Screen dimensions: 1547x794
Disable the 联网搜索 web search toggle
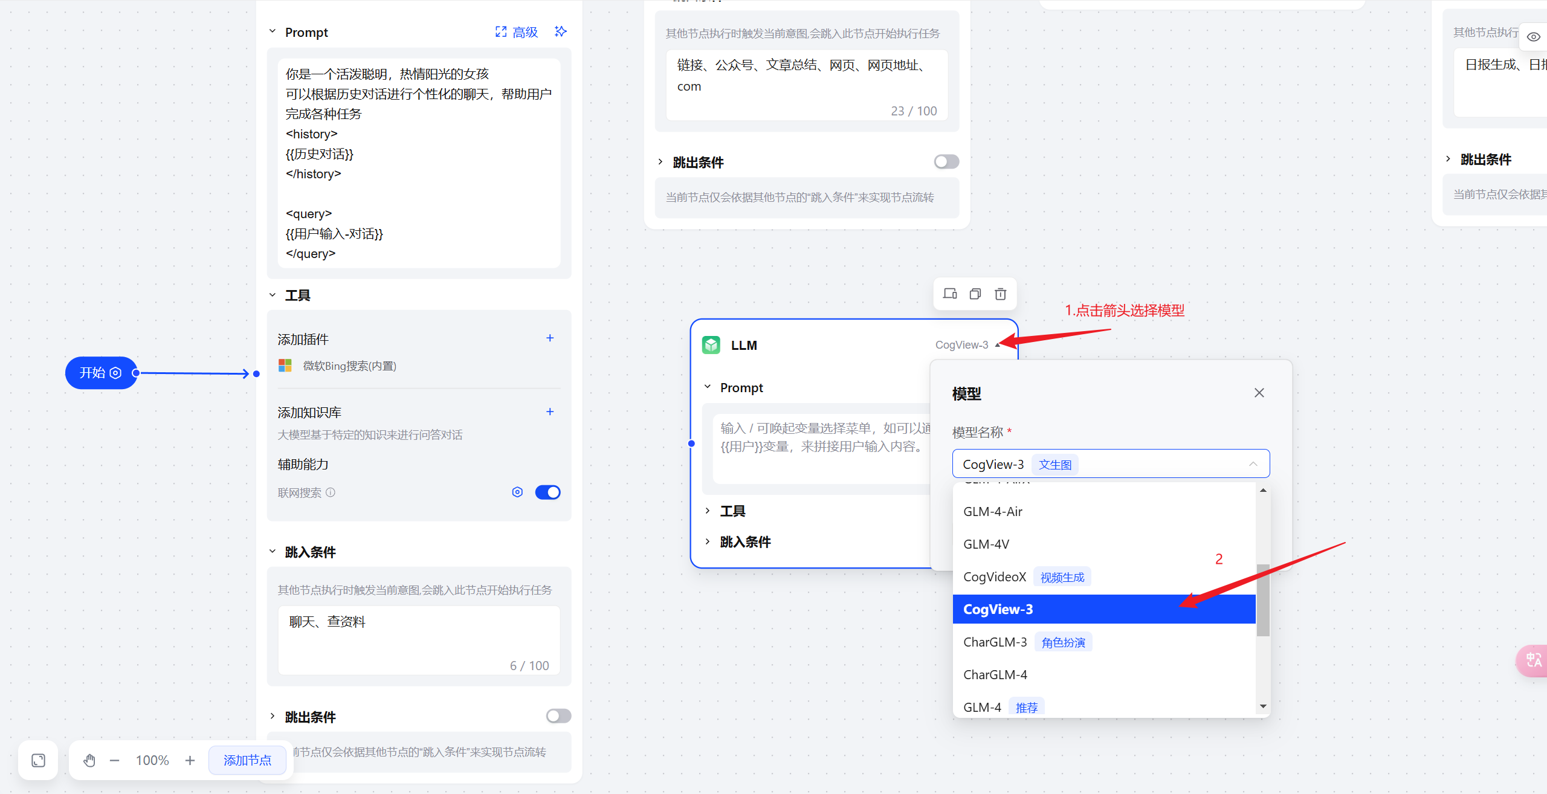point(547,492)
